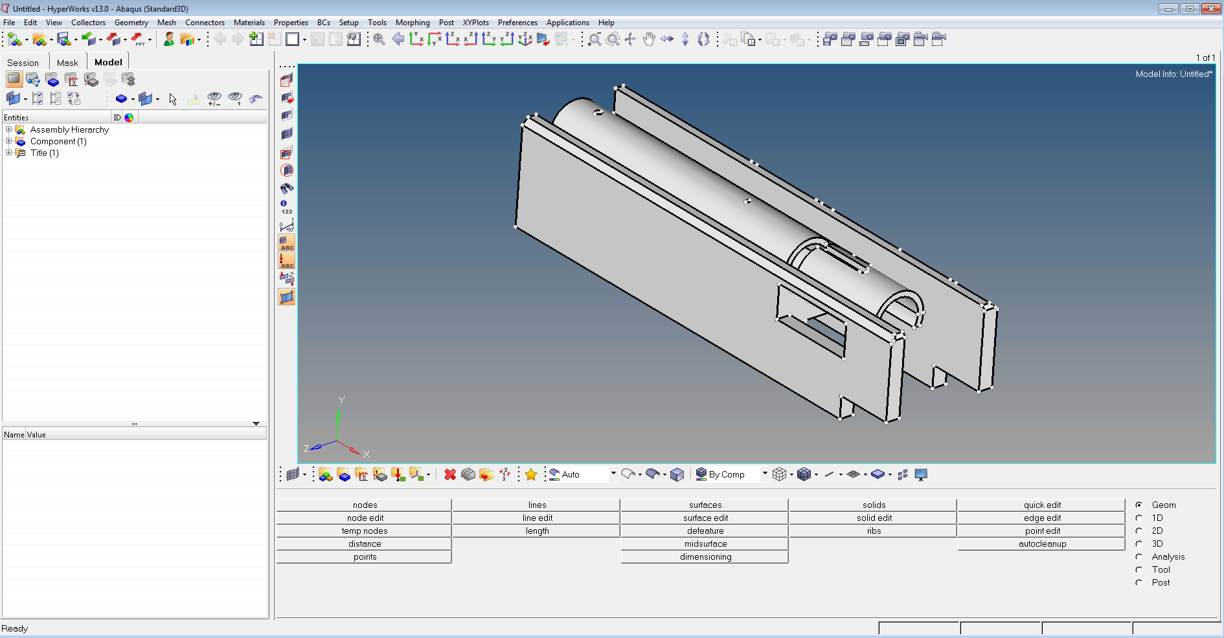Image resolution: width=1224 pixels, height=638 pixels.
Task: Click the fit model zoom icon
Action: tap(379, 39)
